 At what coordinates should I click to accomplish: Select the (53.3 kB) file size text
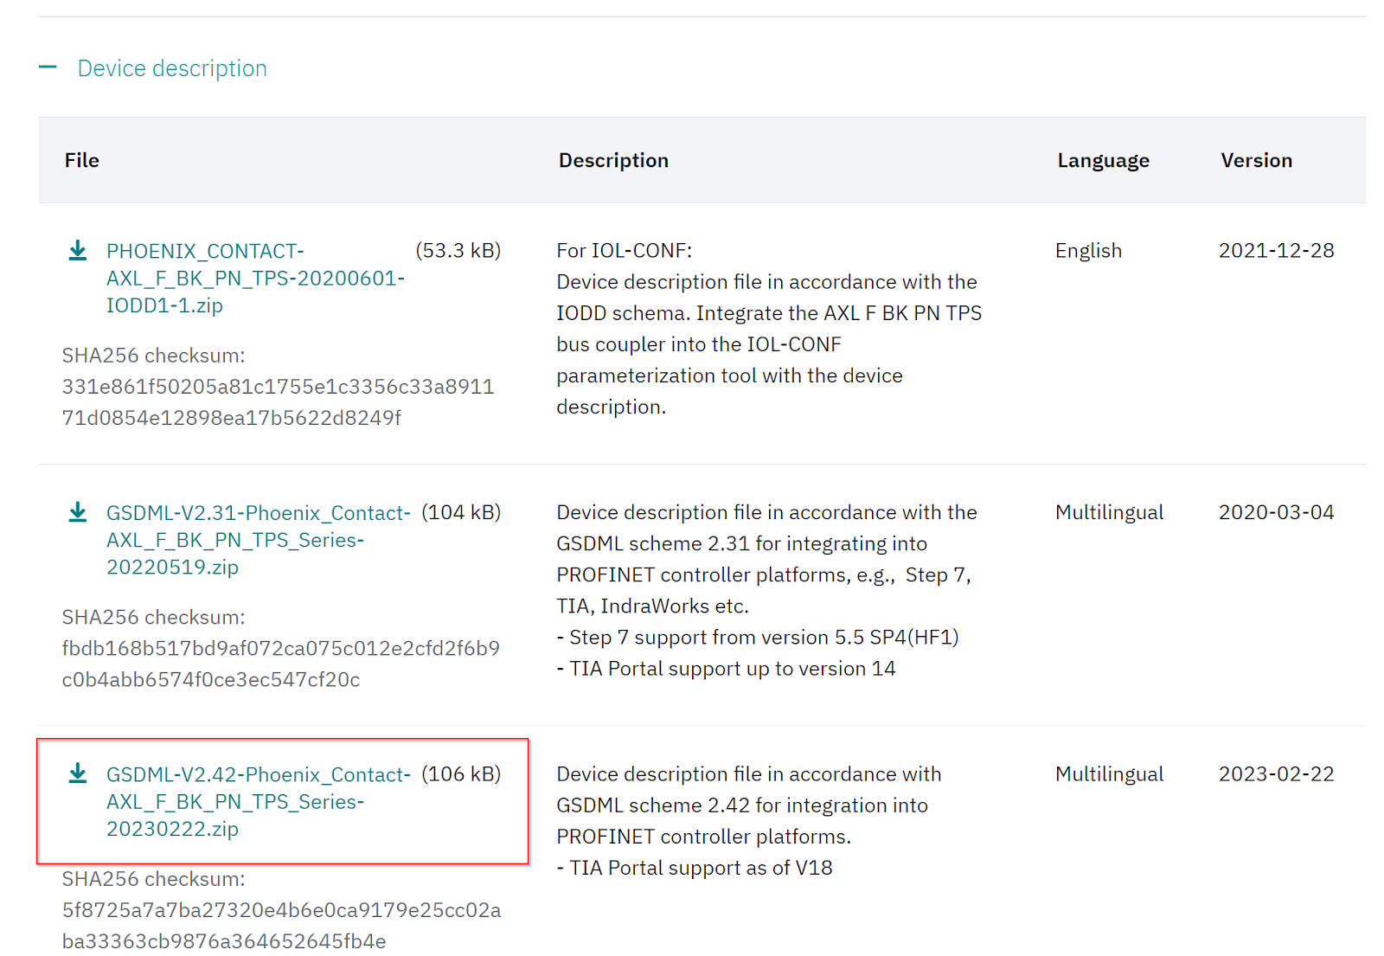coord(458,251)
